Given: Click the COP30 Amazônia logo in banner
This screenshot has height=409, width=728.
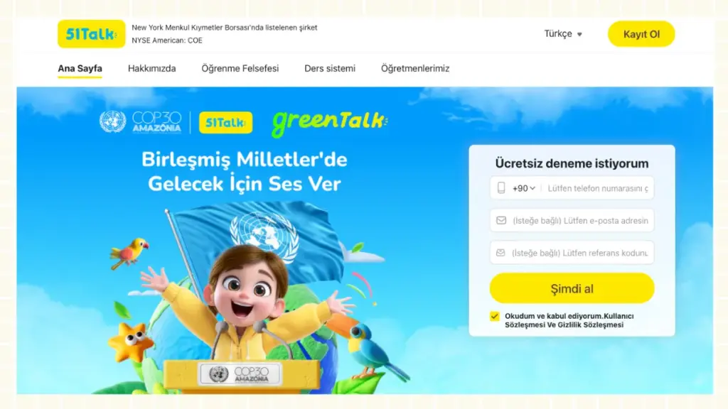Looking at the screenshot, I should point(157,122).
